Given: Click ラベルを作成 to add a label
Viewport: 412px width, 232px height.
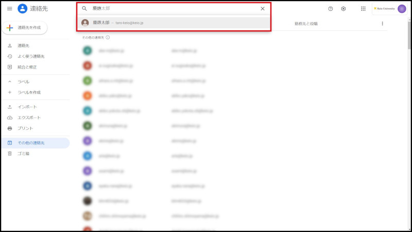Looking at the screenshot, I should coord(29,92).
